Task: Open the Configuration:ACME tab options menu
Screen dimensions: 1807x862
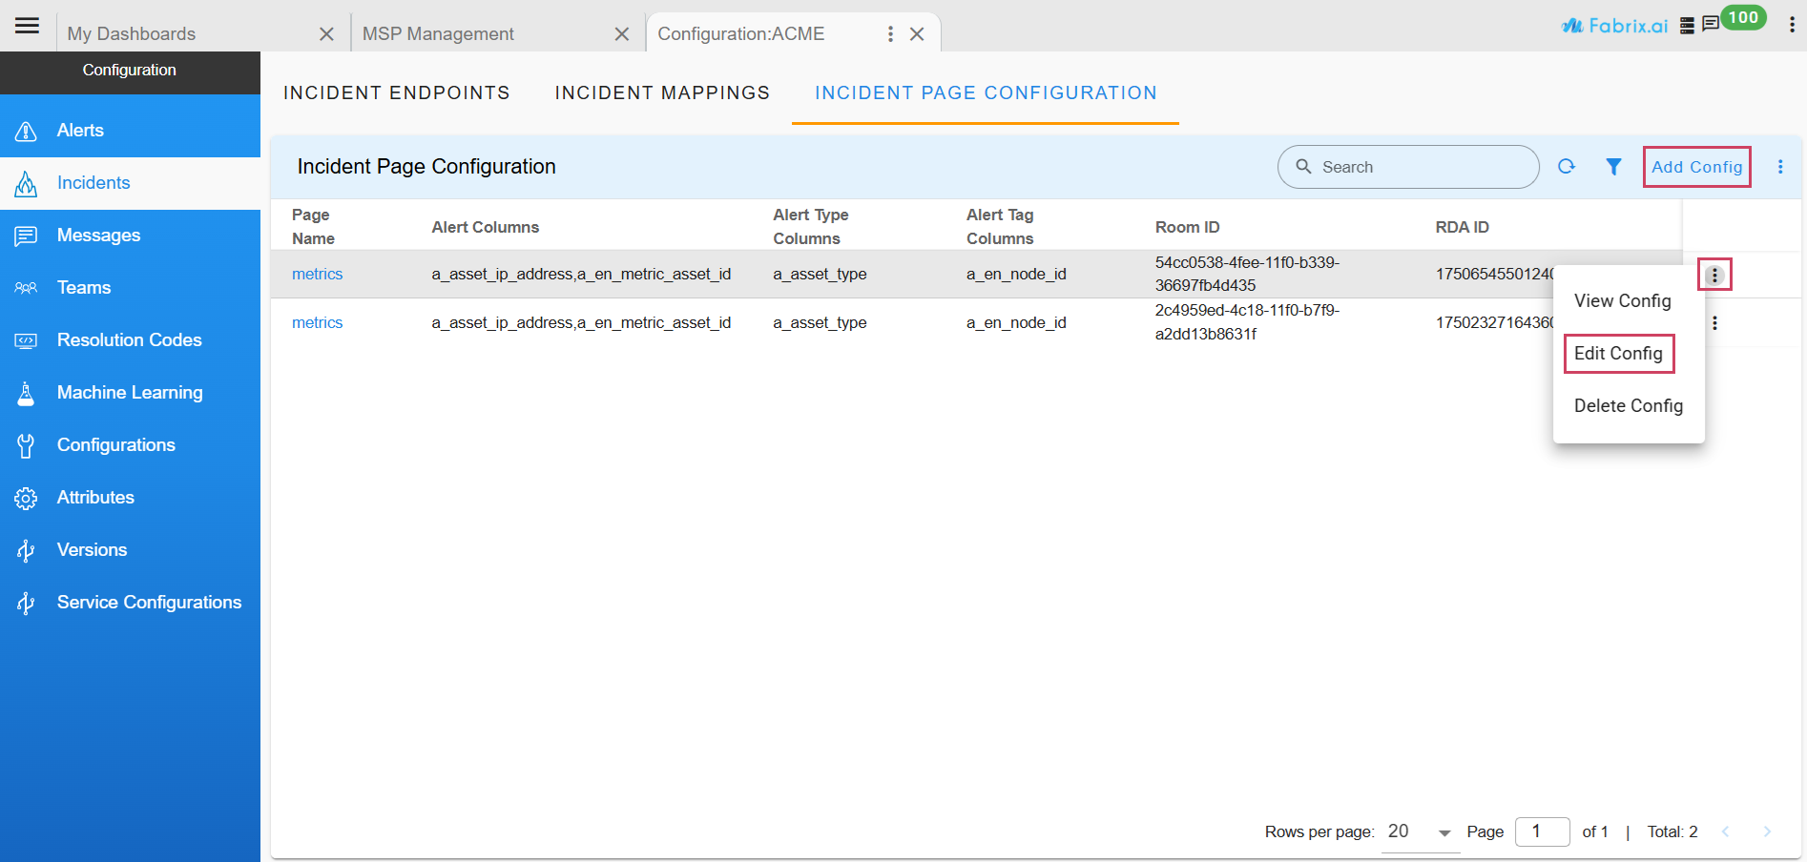Action: 890,34
